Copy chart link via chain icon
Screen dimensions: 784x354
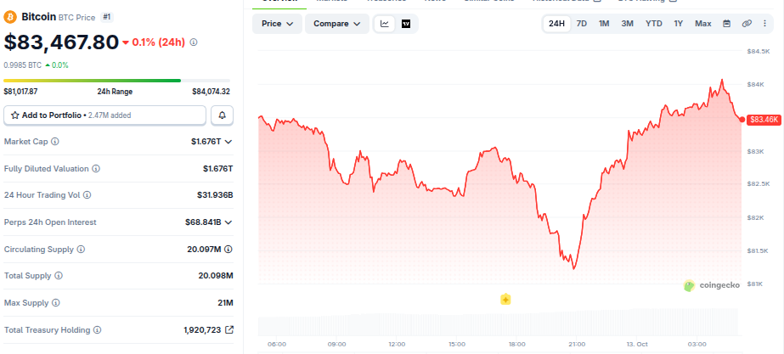747,24
